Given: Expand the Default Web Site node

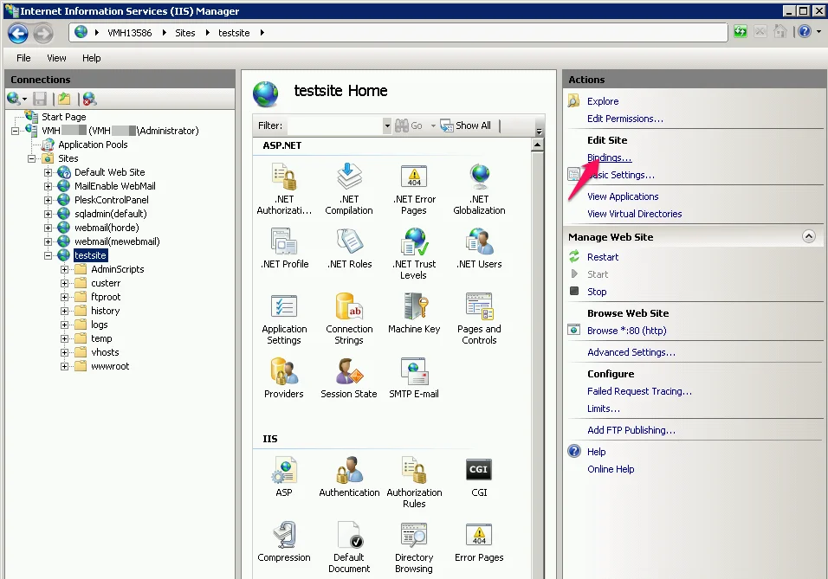Looking at the screenshot, I should [x=48, y=172].
